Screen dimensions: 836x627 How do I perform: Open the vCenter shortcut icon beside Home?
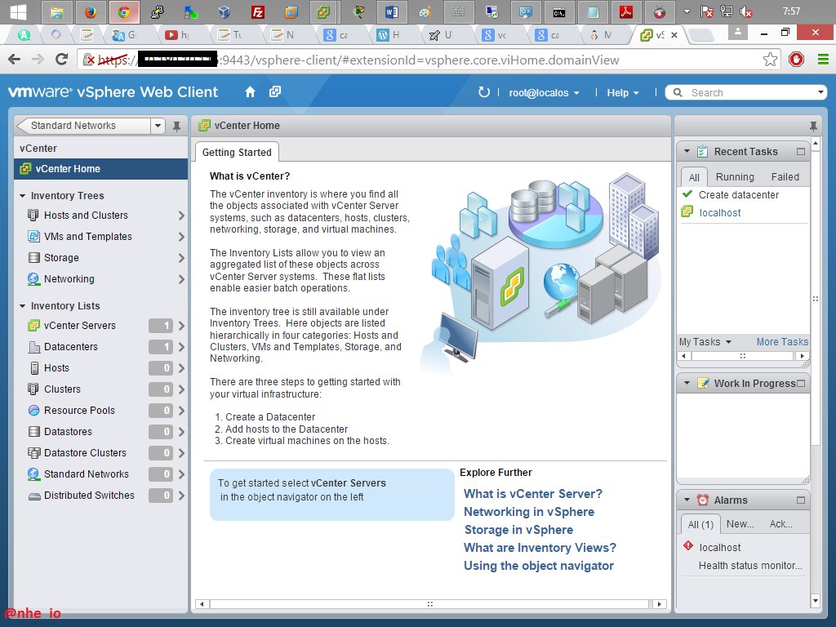click(x=275, y=91)
